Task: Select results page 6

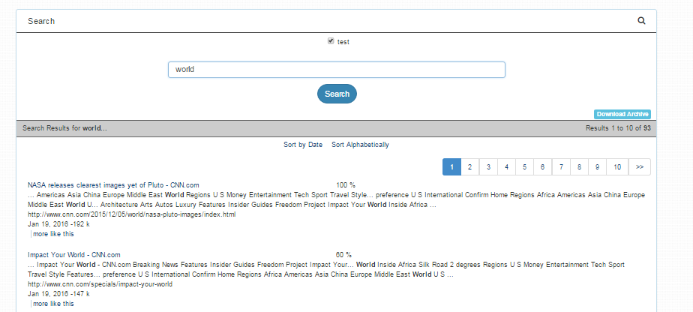Action: (542, 166)
